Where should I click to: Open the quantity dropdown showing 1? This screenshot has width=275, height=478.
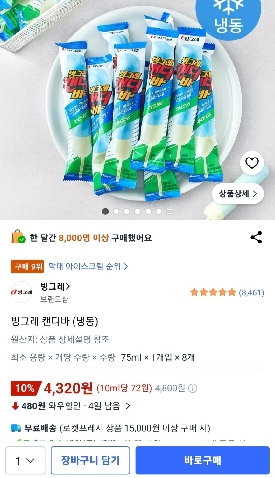25,460
